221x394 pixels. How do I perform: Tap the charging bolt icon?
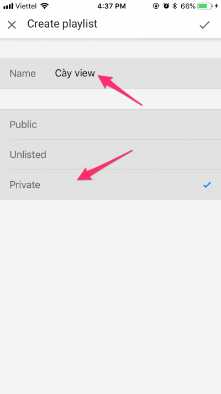217,6
